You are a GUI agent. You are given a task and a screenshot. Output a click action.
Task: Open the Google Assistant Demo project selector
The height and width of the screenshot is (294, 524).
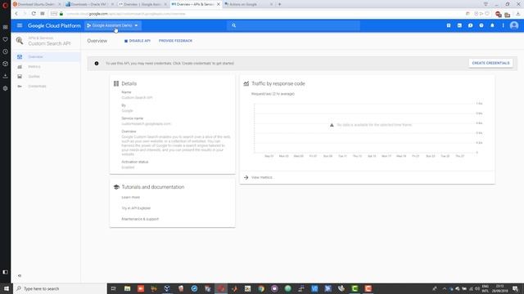(x=113, y=25)
